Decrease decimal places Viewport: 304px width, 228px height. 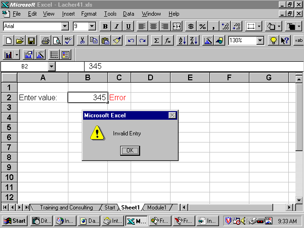[x=237, y=26]
